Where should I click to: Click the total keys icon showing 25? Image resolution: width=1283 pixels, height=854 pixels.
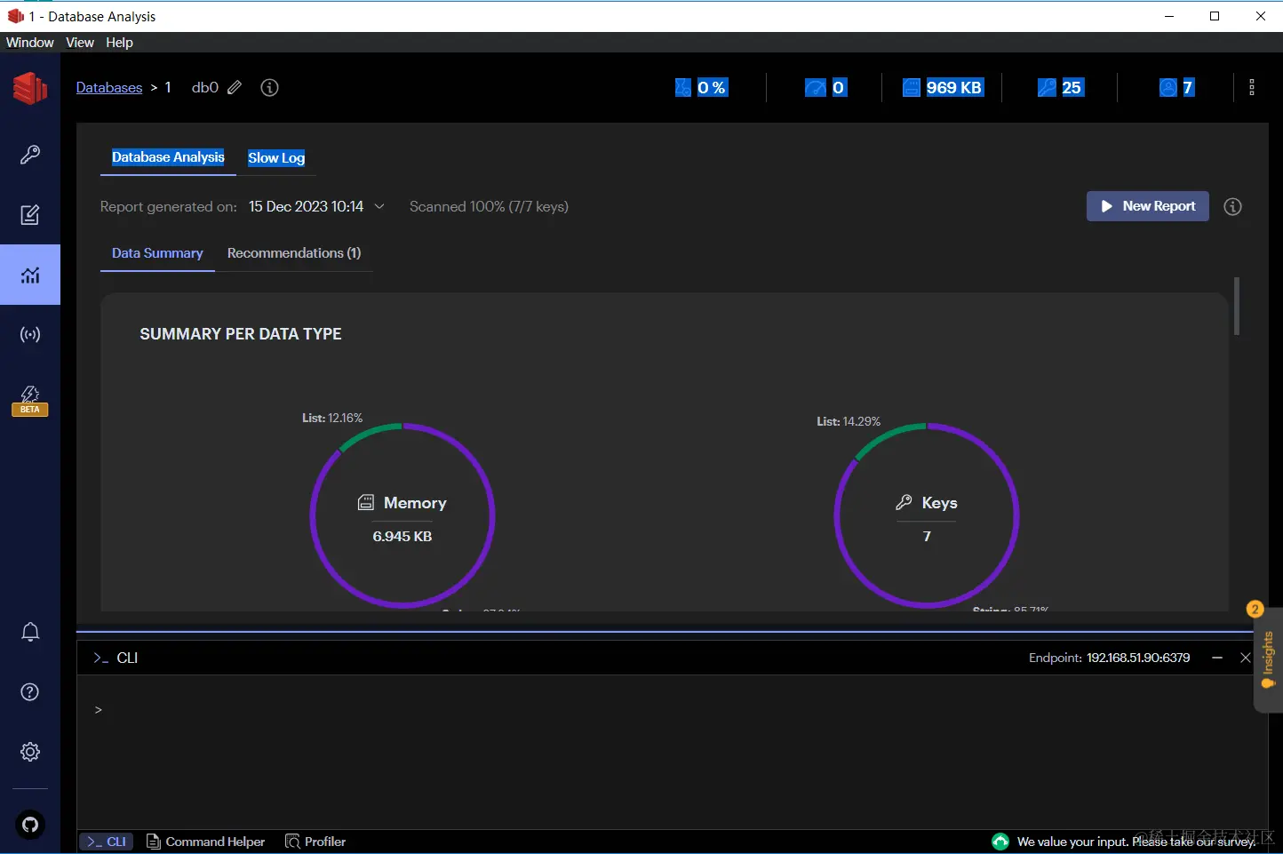[x=1047, y=87]
